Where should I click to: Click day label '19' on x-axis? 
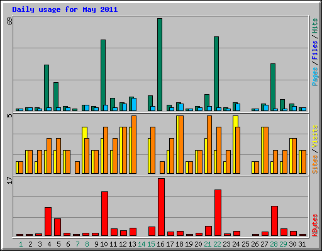click(x=189, y=244)
